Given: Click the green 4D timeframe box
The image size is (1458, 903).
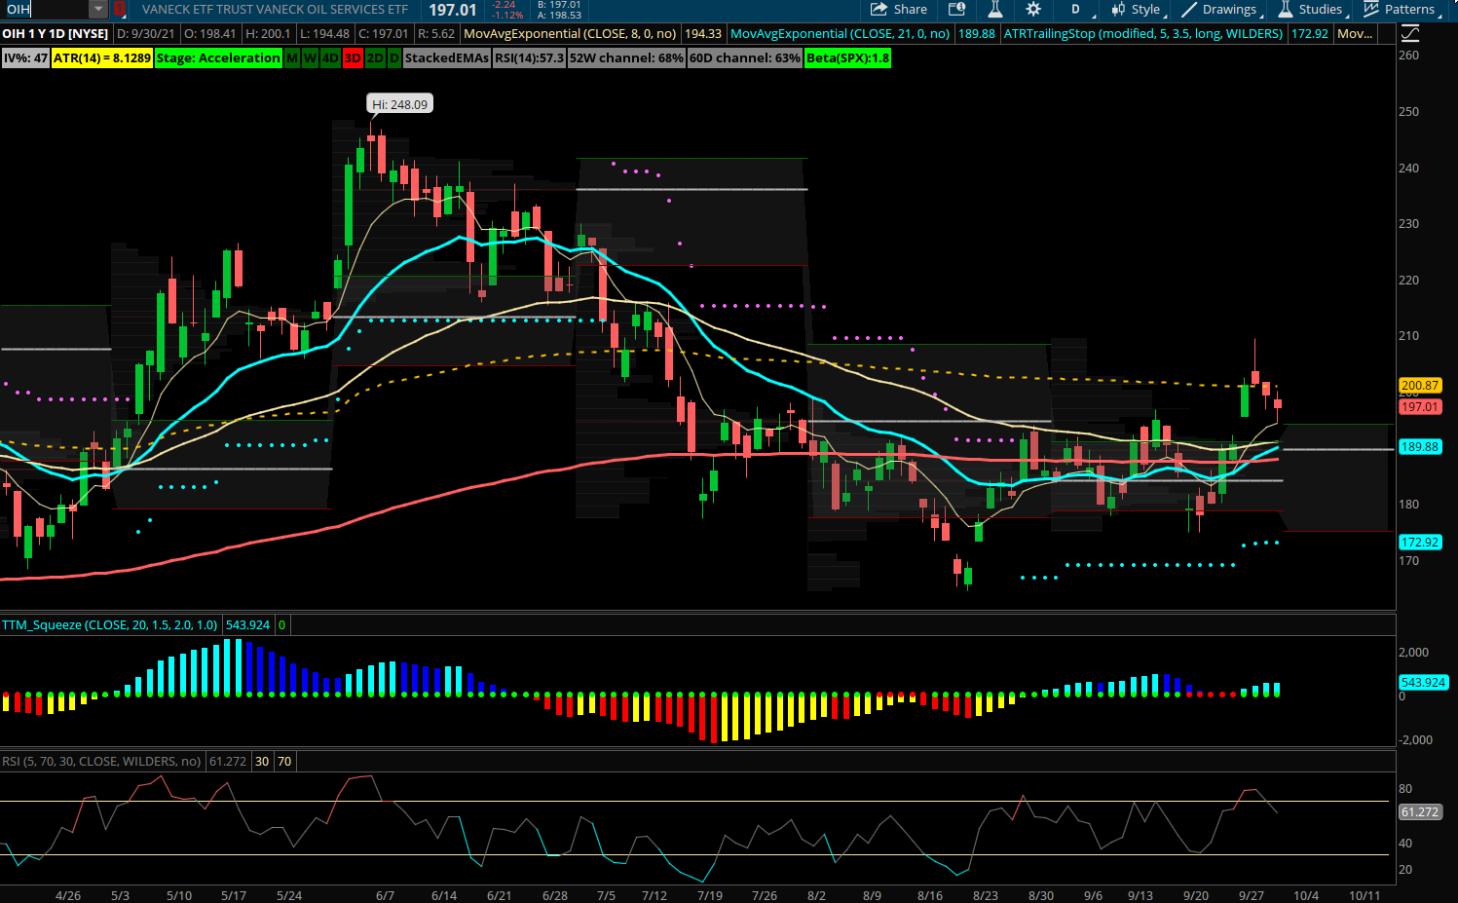Looking at the screenshot, I should [x=330, y=57].
